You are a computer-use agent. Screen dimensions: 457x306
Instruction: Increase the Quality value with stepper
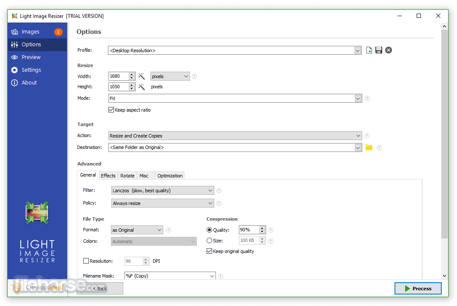pos(262,228)
